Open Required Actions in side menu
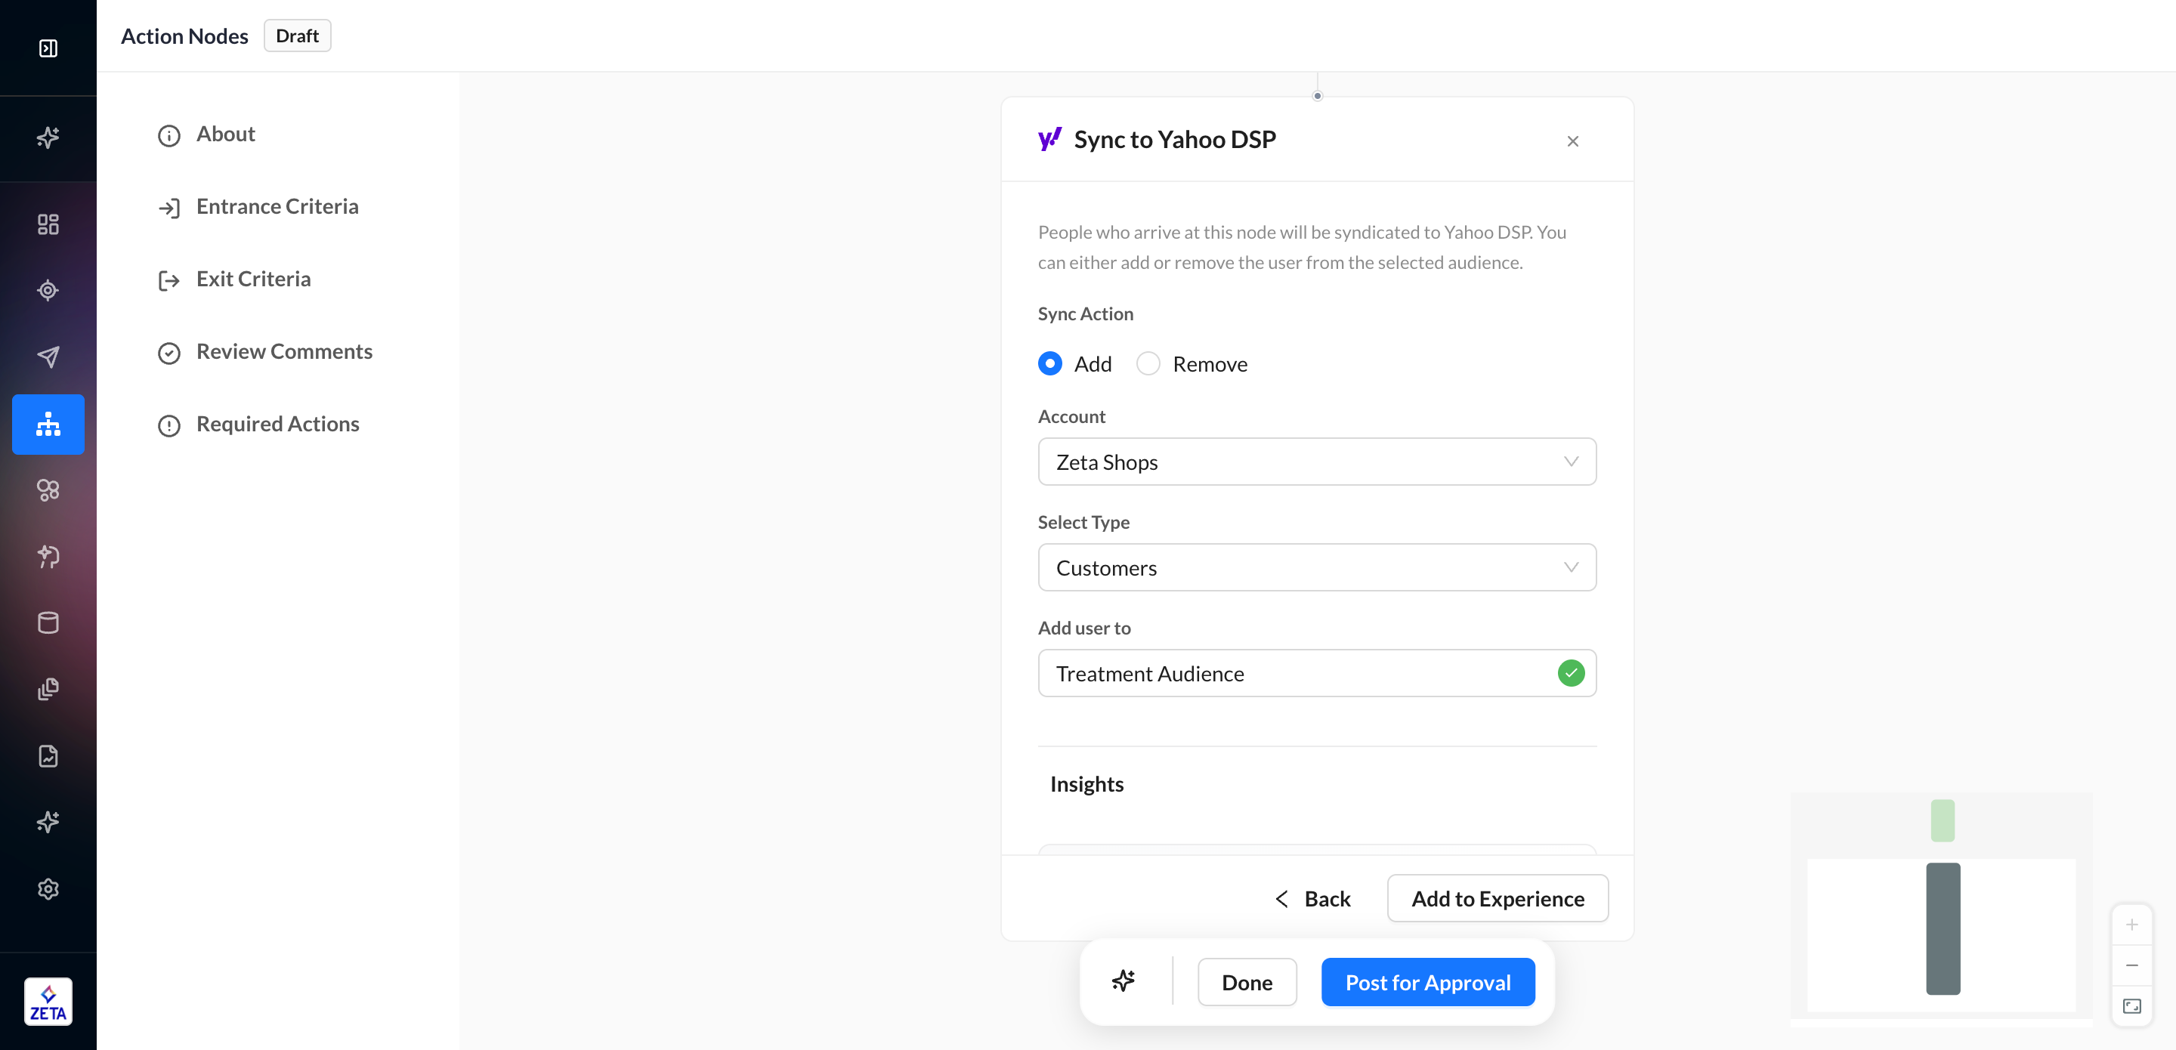 277,424
